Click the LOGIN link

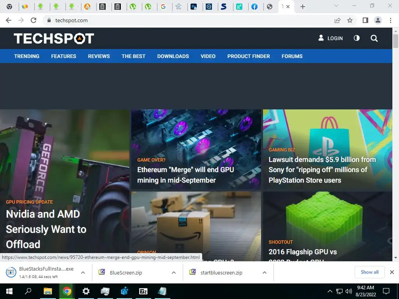click(335, 39)
